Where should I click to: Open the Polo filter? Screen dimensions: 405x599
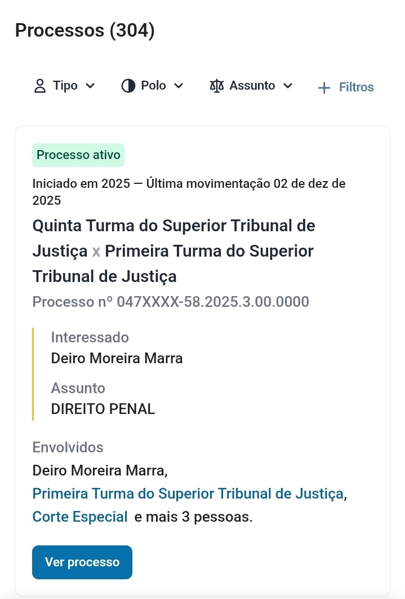coord(153,86)
